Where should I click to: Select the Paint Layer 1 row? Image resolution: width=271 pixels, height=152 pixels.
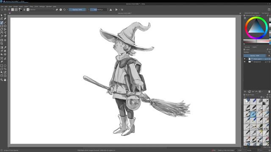pyautogui.click(x=257, y=59)
